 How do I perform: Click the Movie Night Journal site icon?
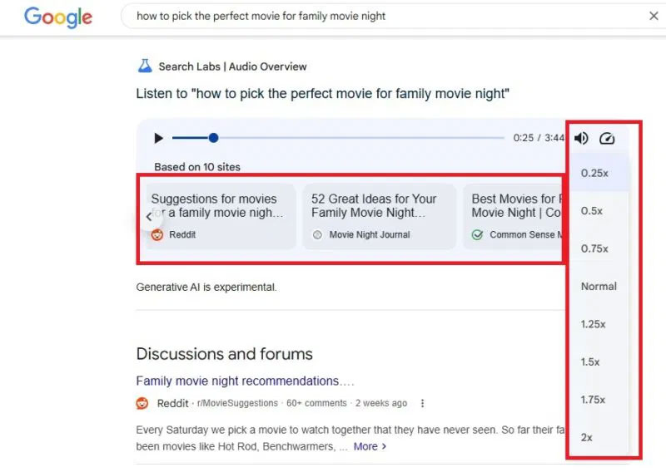pyautogui.click(x=317, y=234)
